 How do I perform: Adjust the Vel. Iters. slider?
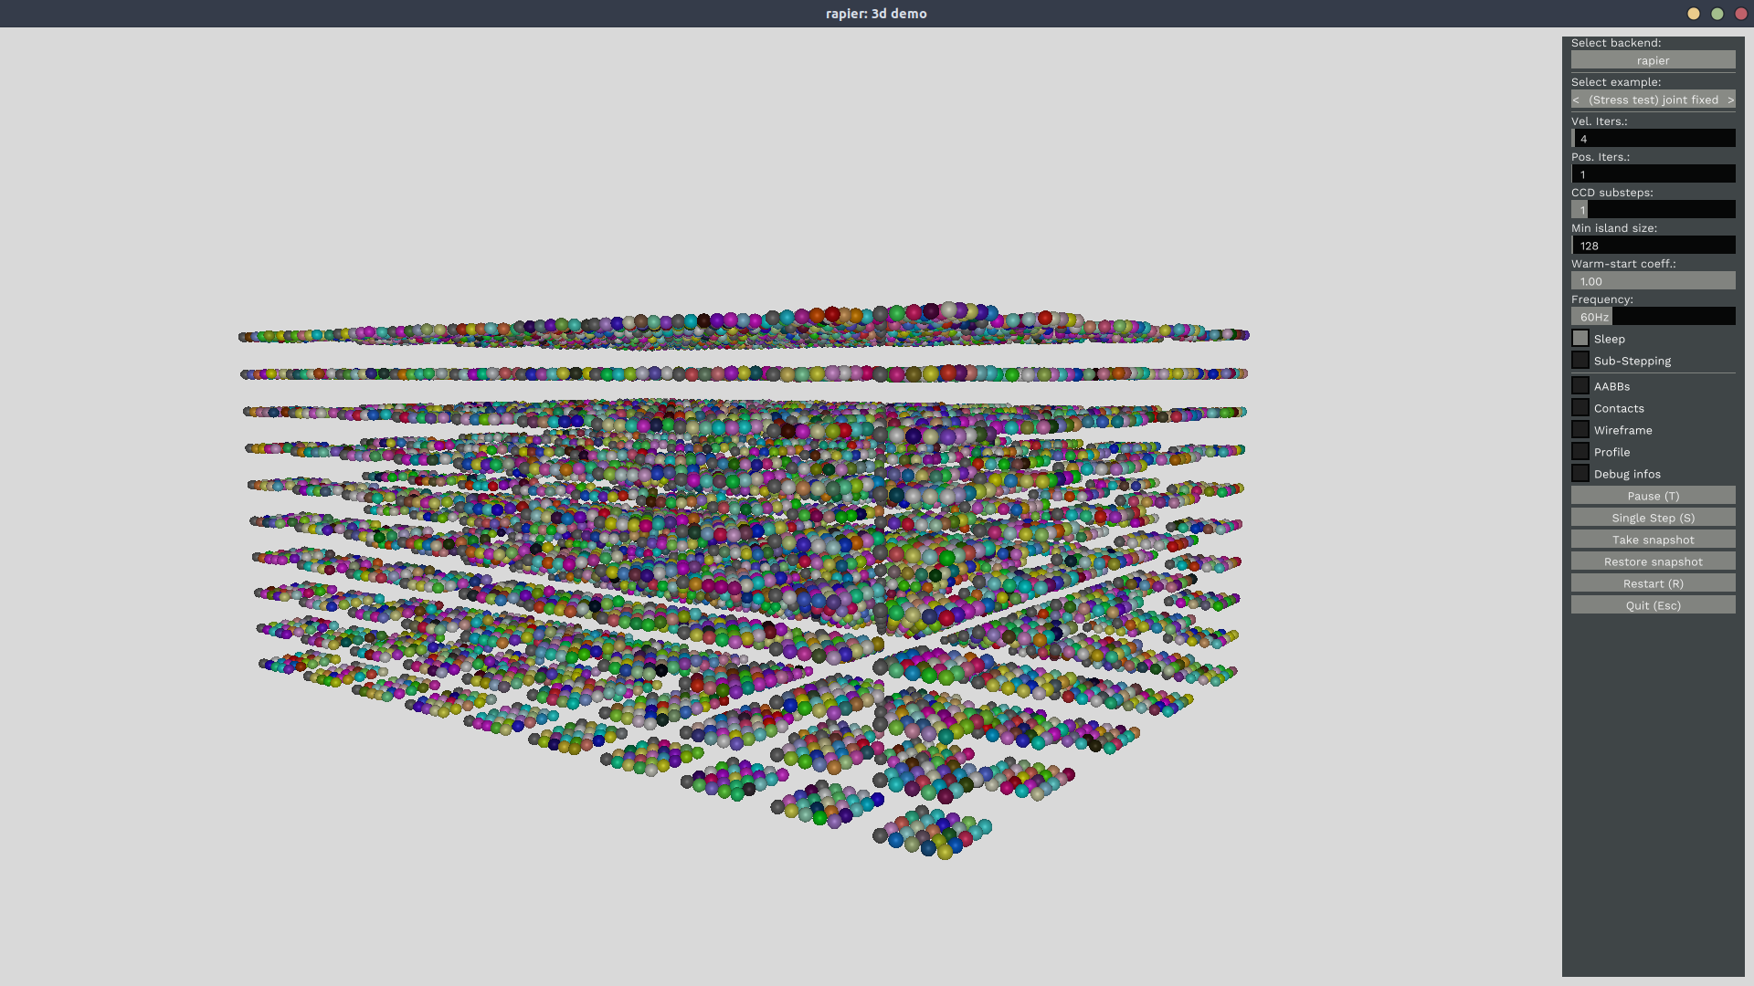(1653, 139)
